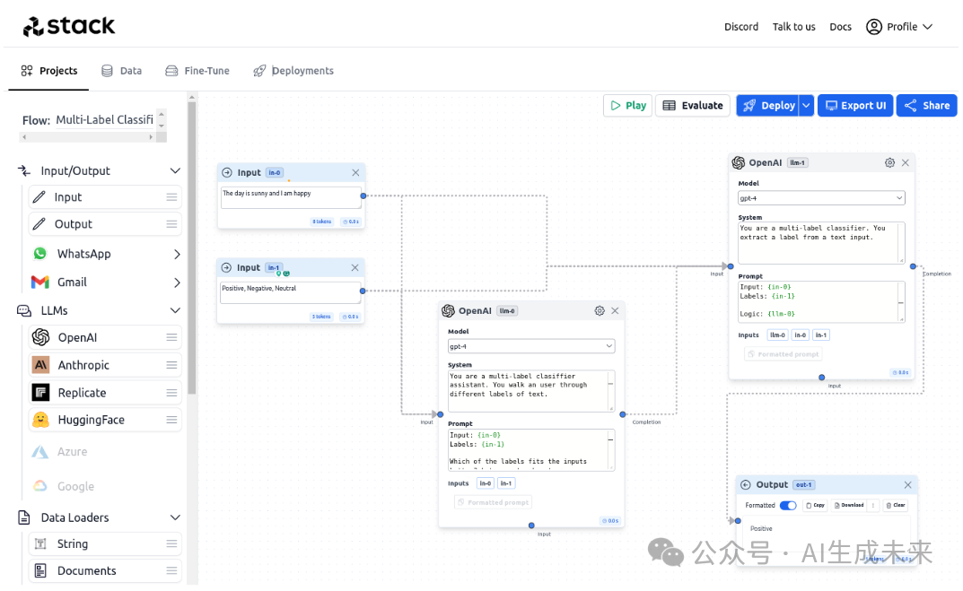Image resolution: width=963 pixels, height=591 pixels.
Task: Click the llm-1 Formatted prompt button
Action: pyautogui.click(x=783, y=354)
